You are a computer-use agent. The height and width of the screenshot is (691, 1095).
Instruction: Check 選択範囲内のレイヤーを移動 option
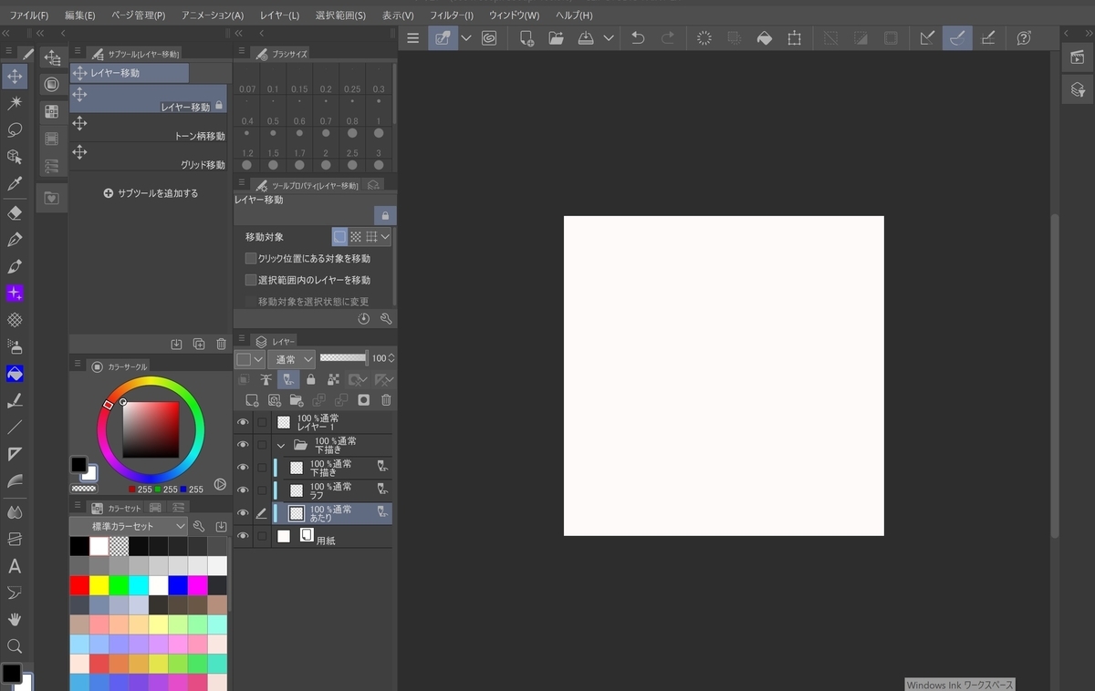point(251,281)
